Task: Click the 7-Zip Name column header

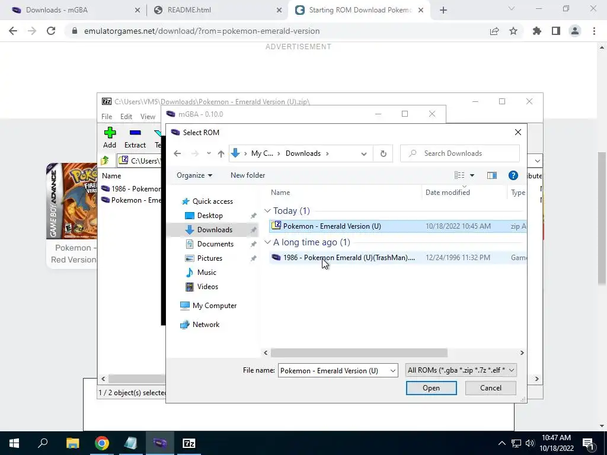Action: pyautogui.click(x=111, y=175)
